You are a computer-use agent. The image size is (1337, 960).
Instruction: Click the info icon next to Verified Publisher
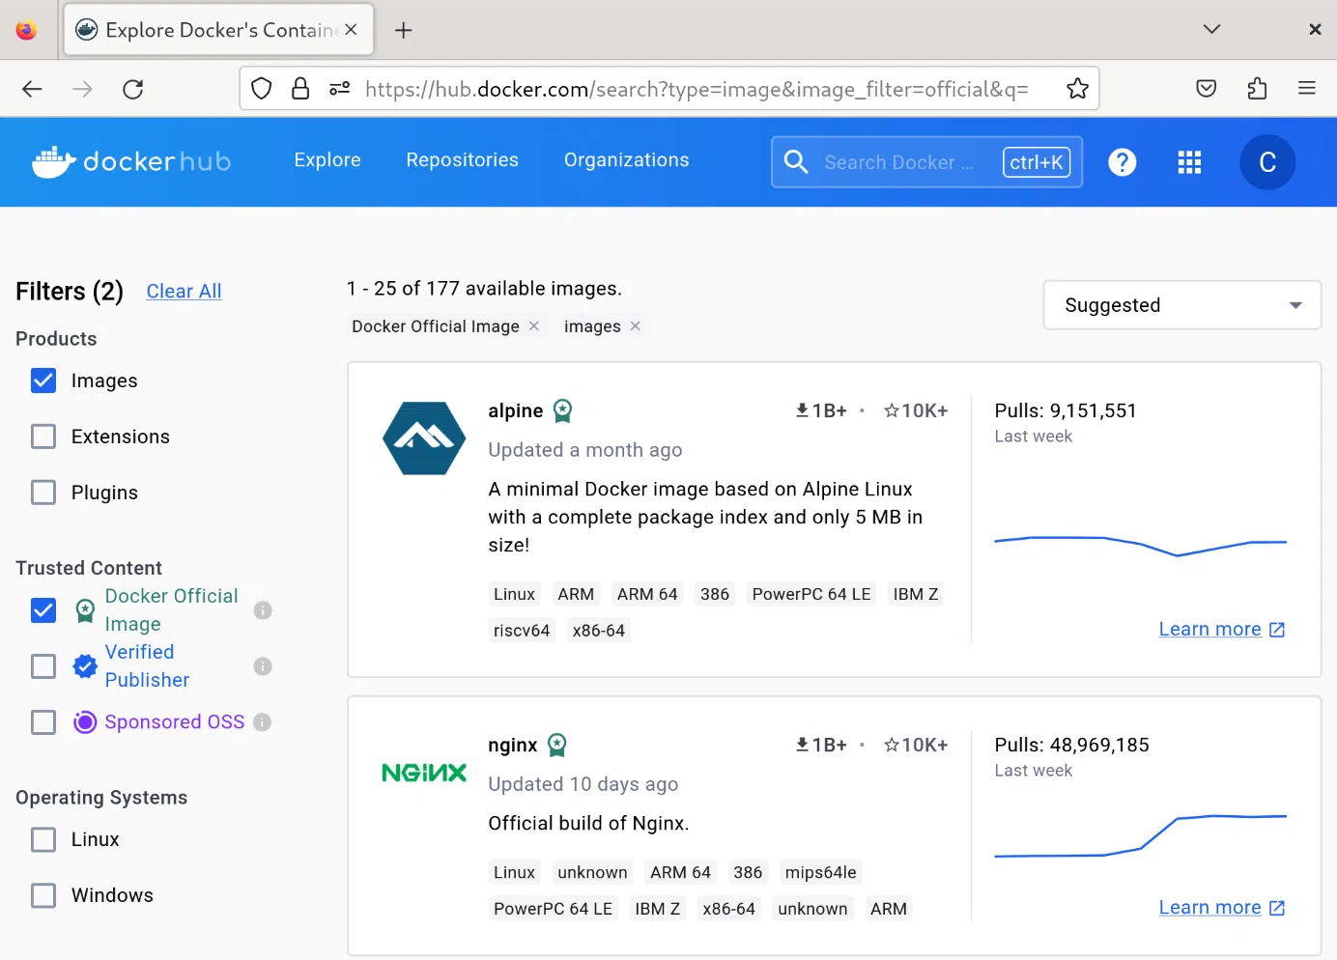coord(263,666)
